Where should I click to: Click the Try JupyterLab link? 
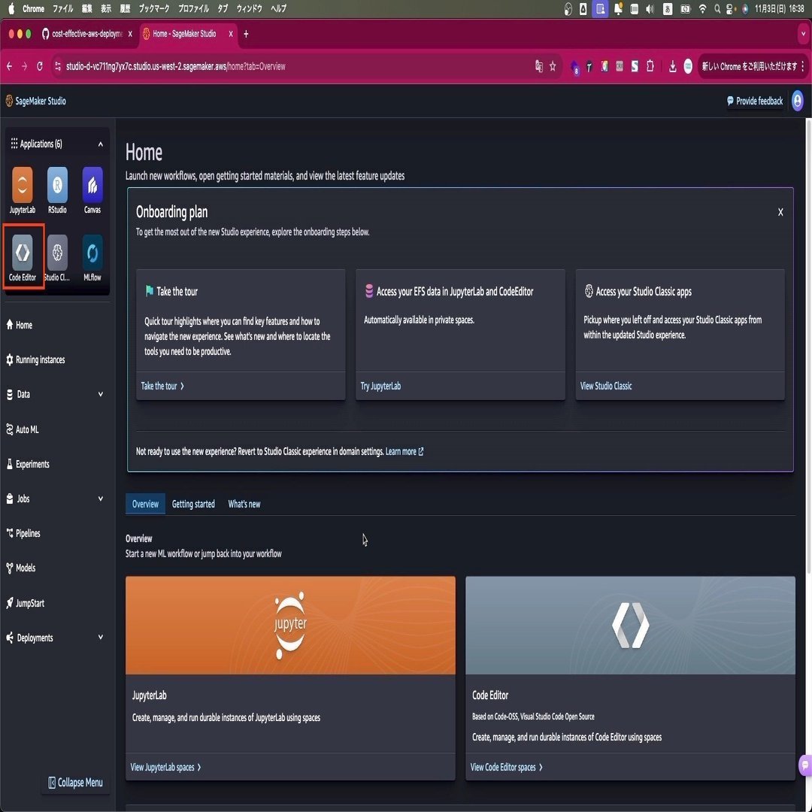tap(380, 386)
